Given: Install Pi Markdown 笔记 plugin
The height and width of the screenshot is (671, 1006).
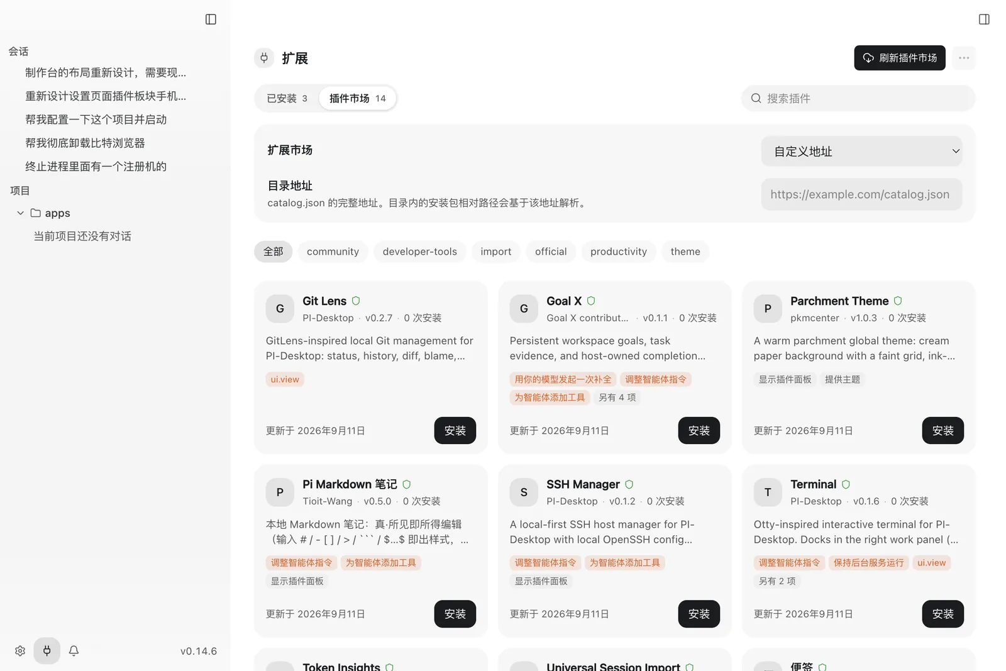Looking at the screenshot, I should click(455, 614).
